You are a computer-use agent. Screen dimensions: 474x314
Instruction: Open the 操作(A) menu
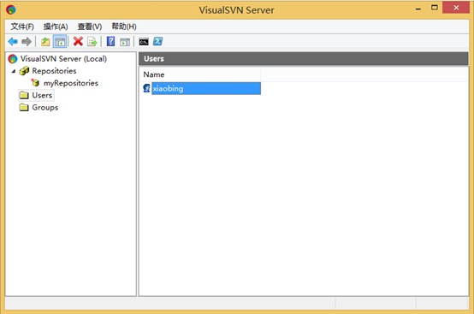(56, 27)
